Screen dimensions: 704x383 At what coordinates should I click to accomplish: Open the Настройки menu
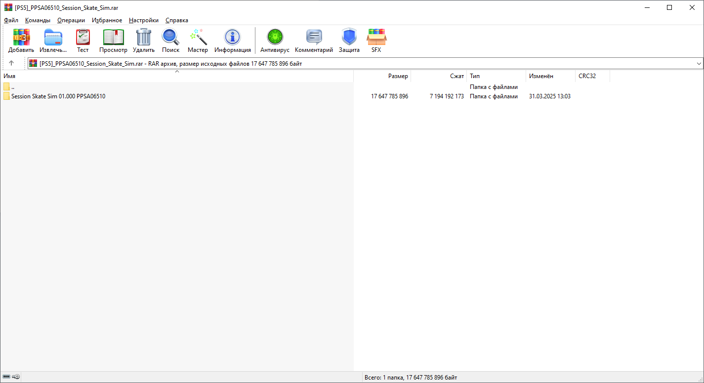[x=143, y=20]
